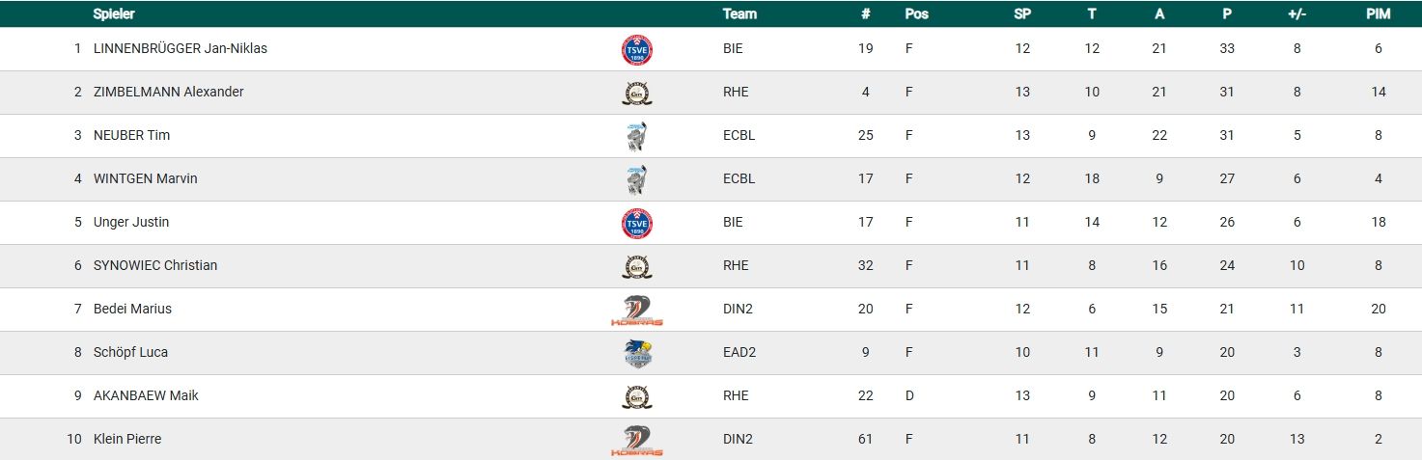Click the A assists column header
This screenshot has height=460, width=1422.
click(1159, 14)
